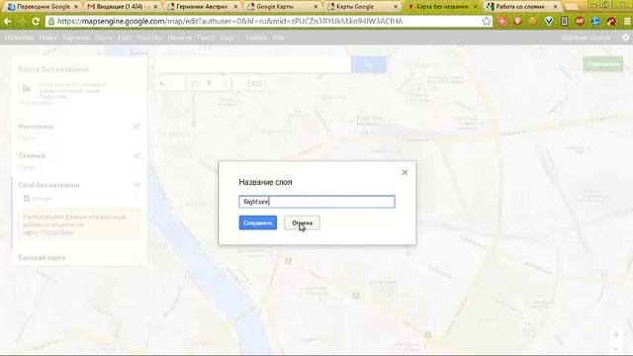Expand the Ещё menu in Google bar
The image size is (633, 356).
coord(228,38)
